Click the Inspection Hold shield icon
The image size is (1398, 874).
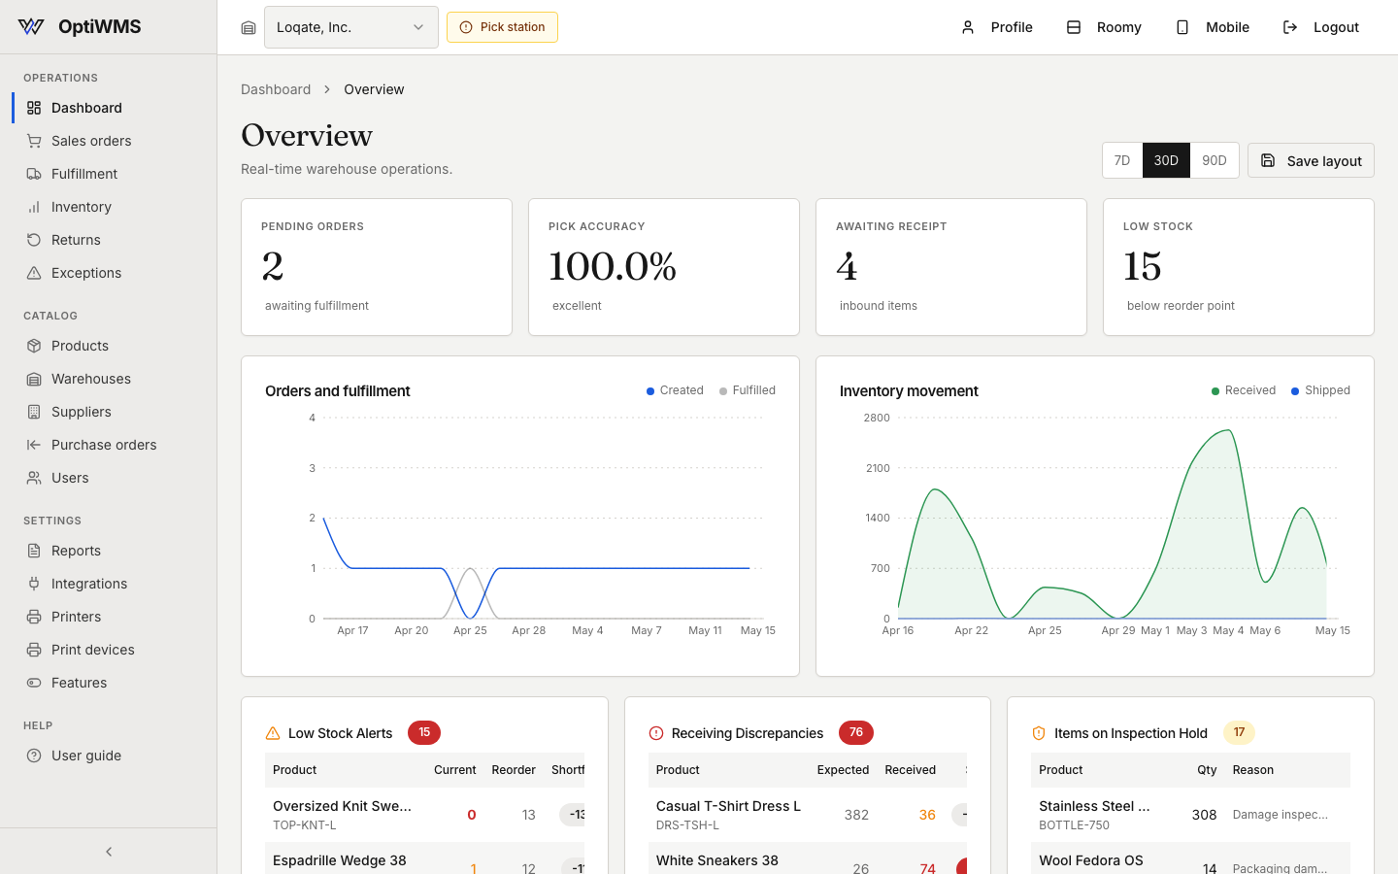click(1039, 733)
